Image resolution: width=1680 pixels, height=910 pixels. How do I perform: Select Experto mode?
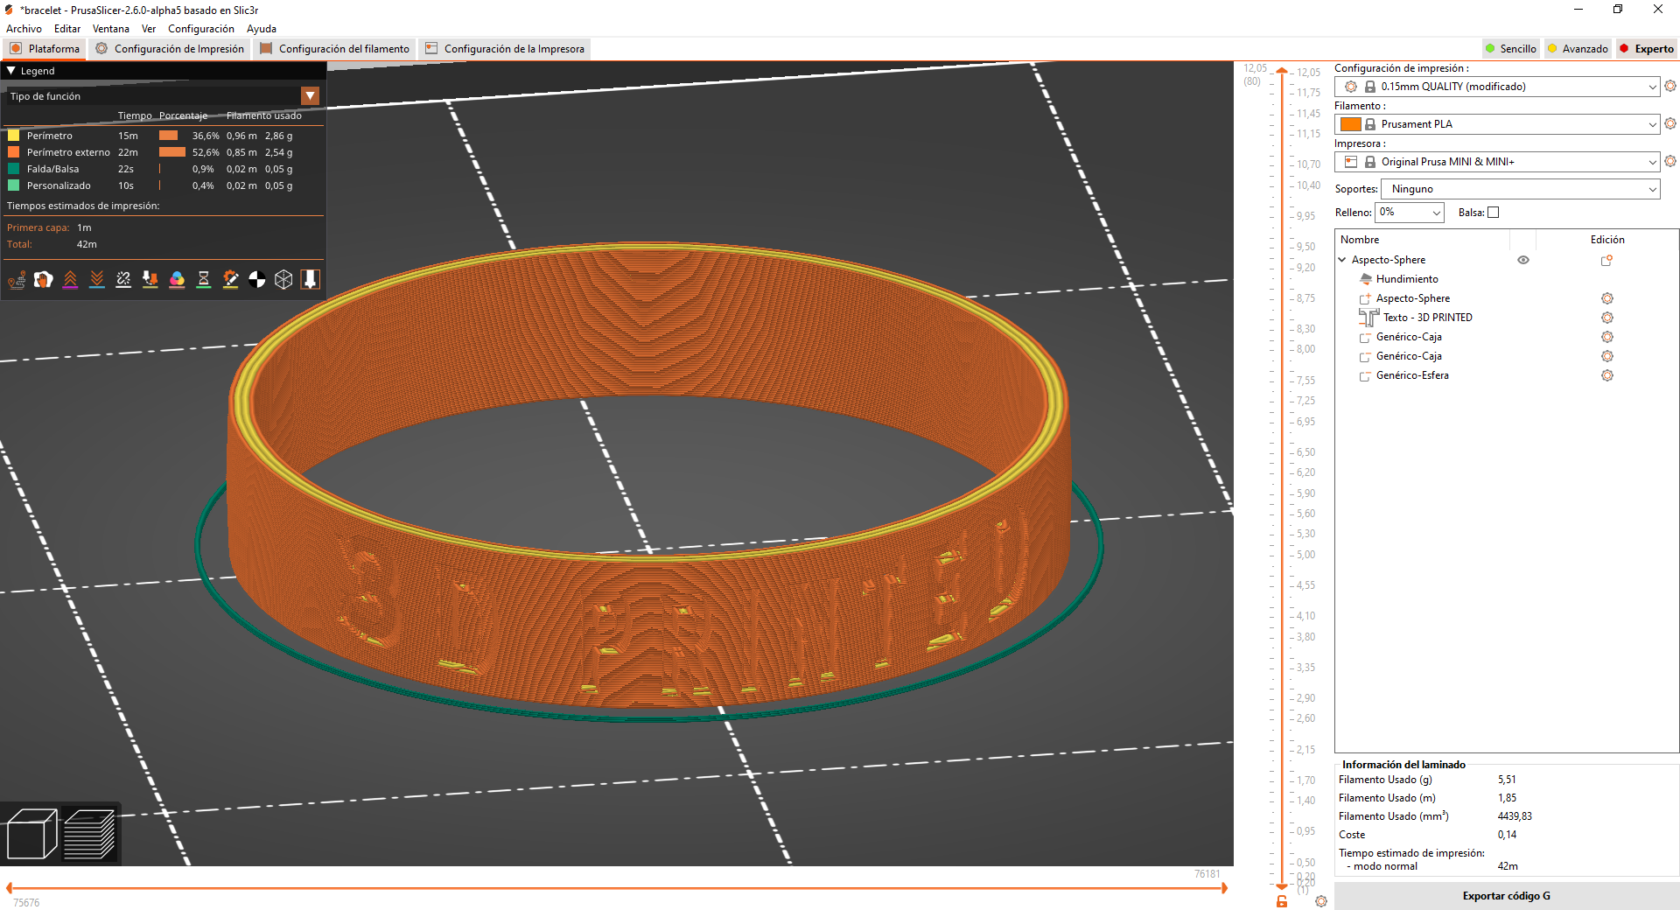(x=1647, y=49)
